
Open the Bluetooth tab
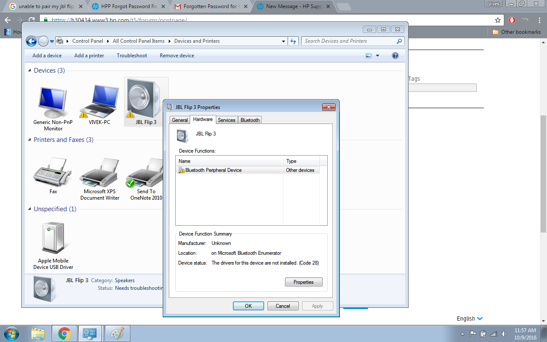click(250, 120)
